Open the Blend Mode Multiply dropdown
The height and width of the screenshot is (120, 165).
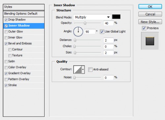(x=92, y=17)
